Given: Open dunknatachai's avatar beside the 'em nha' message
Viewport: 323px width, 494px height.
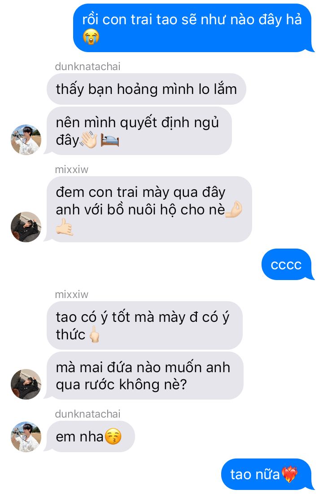Looking at the screenshot, I should pyautogui.click(x=26, y=436).
